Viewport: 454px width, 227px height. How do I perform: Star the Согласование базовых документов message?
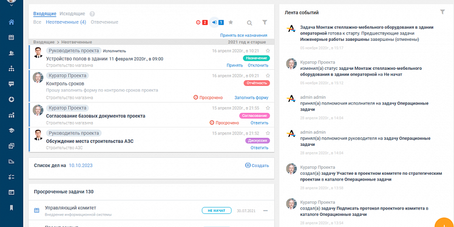pos(268,108)
